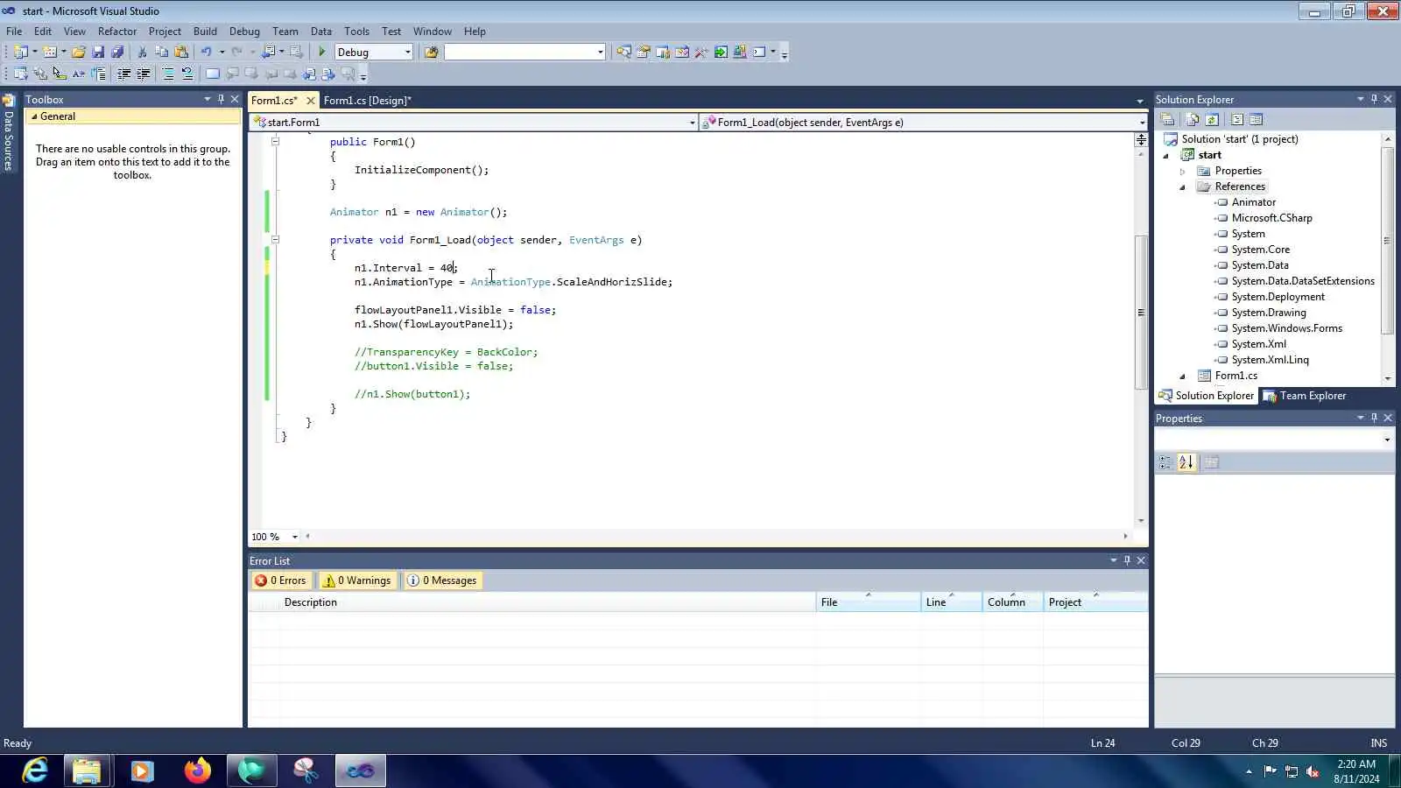The image size is (1401, 788).
Task: Click the Find in Files toolbar icon
Action: click(431, 52)
